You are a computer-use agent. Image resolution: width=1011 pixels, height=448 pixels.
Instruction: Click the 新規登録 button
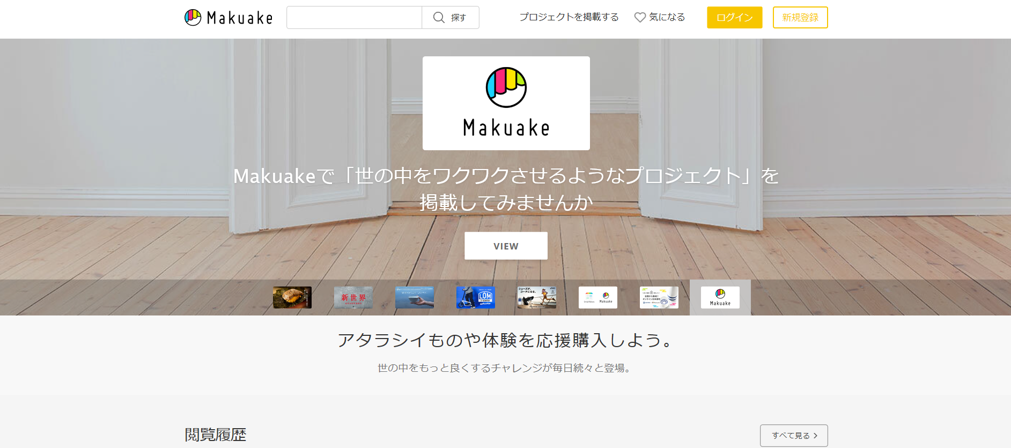click(800, 18)
